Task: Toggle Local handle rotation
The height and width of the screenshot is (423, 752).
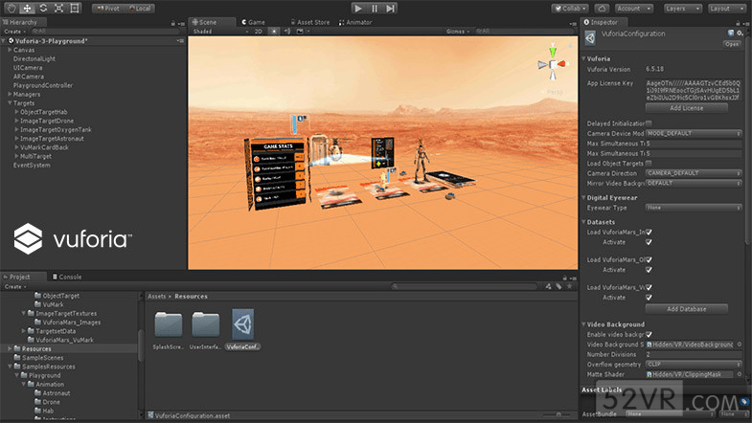Action: click(140, 9)
